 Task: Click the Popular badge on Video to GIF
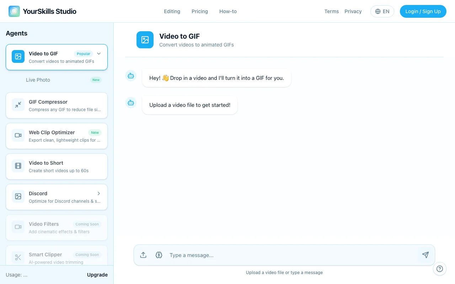84,54
